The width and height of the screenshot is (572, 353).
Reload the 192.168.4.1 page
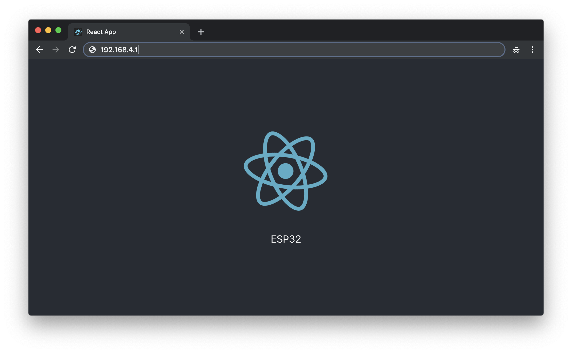pos(72,50)
